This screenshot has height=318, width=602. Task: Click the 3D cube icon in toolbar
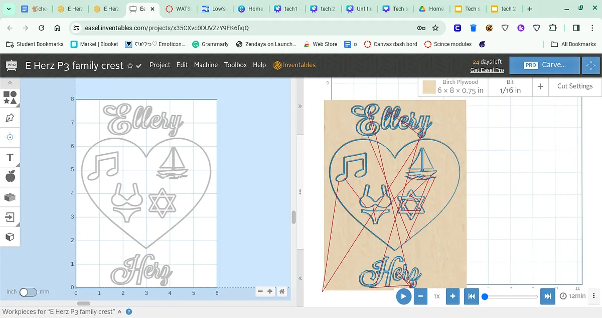(10, 237)
